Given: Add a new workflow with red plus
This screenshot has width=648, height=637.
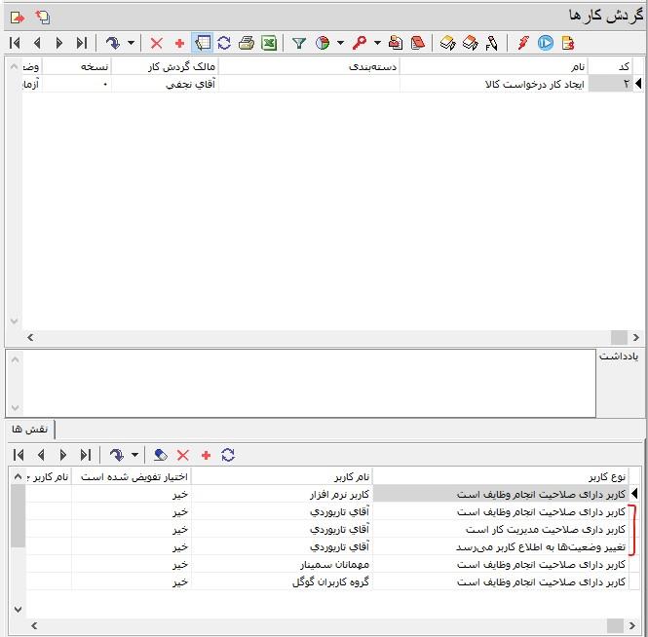Looking at the screenshot, I should pyautogui.click(x=179, y=43).
